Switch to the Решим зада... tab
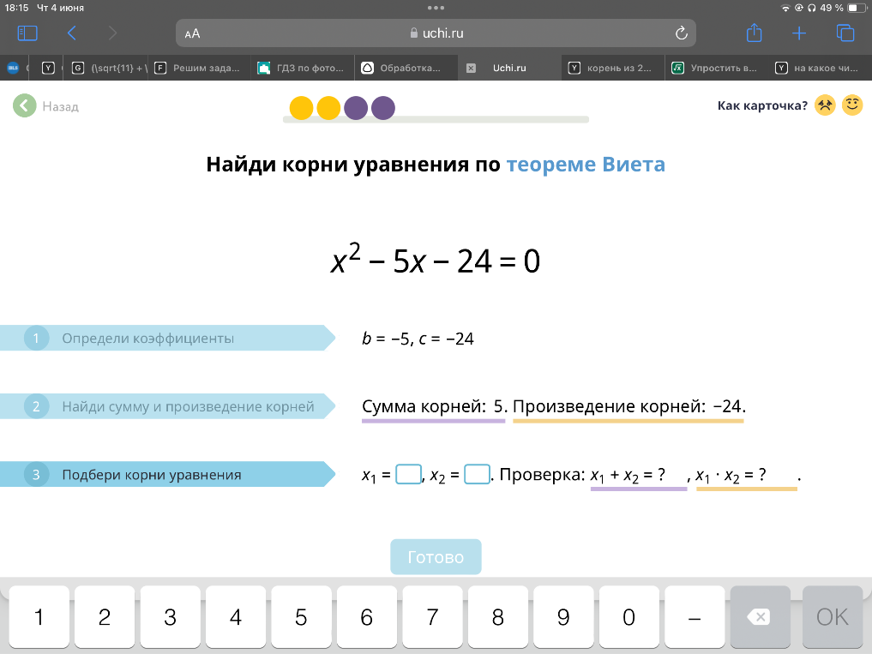This screenshot has width=872, height=654. pos(199,68)
